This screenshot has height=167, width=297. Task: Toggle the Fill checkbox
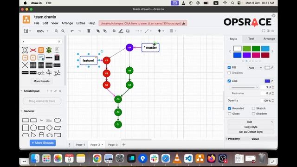(229, 67)
